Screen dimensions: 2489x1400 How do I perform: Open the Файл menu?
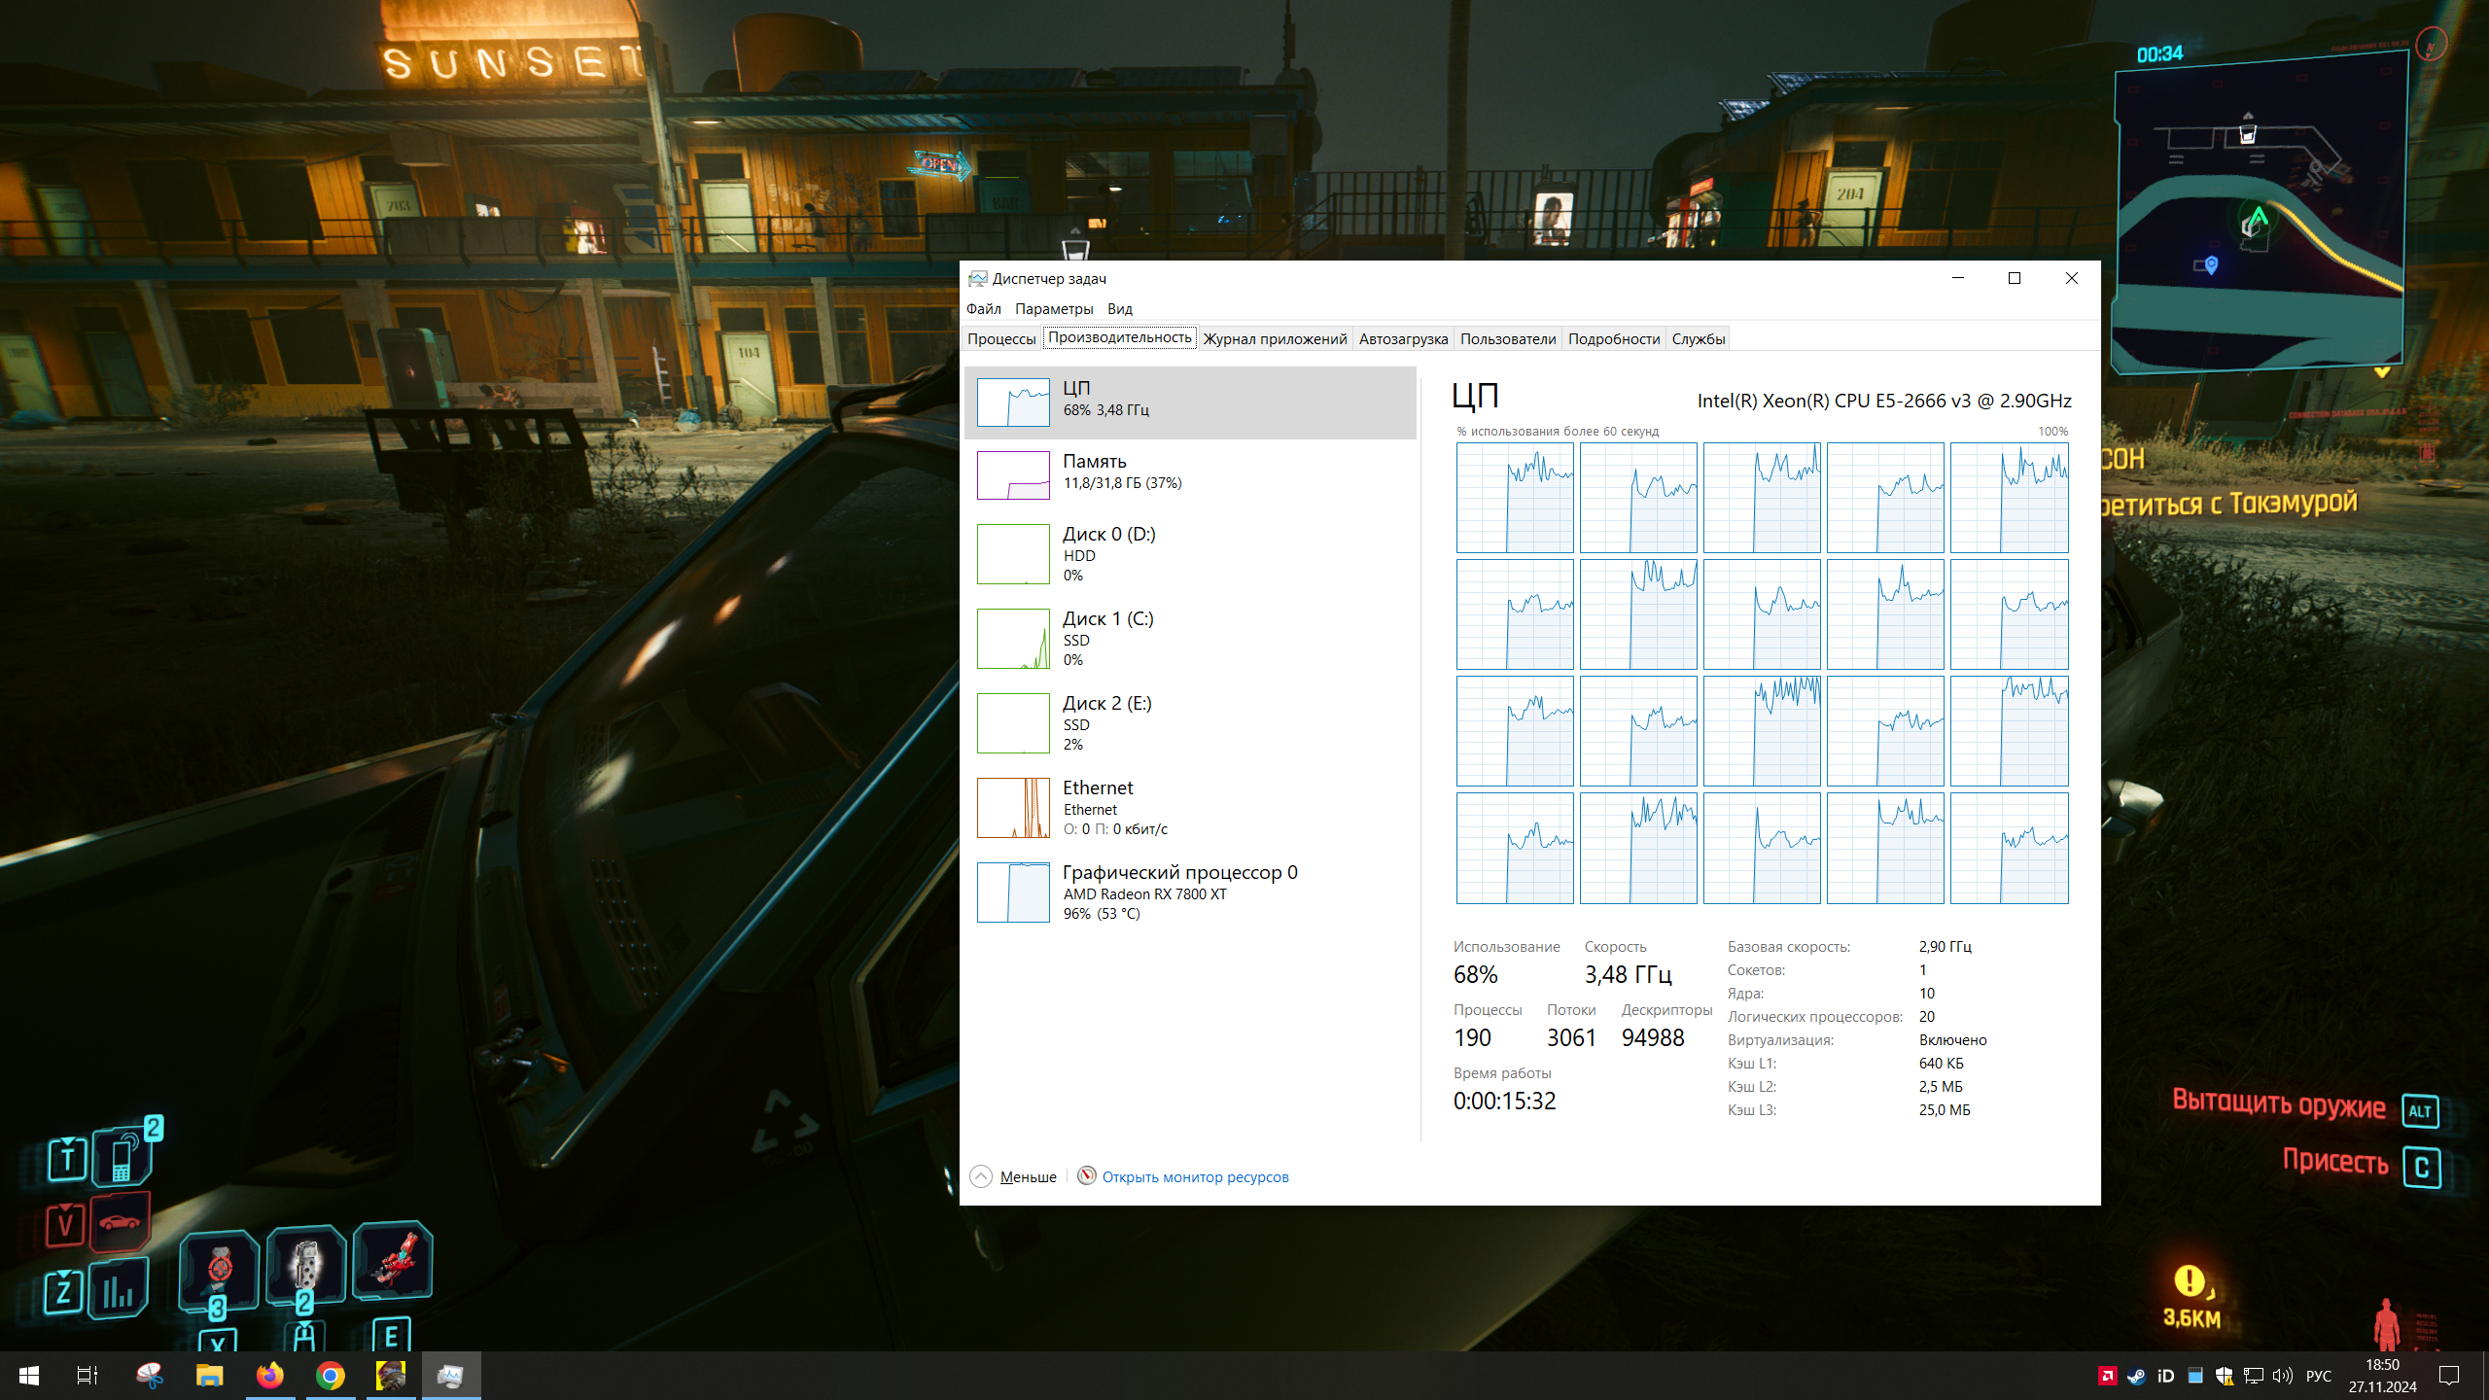click(x=983, y=308)
